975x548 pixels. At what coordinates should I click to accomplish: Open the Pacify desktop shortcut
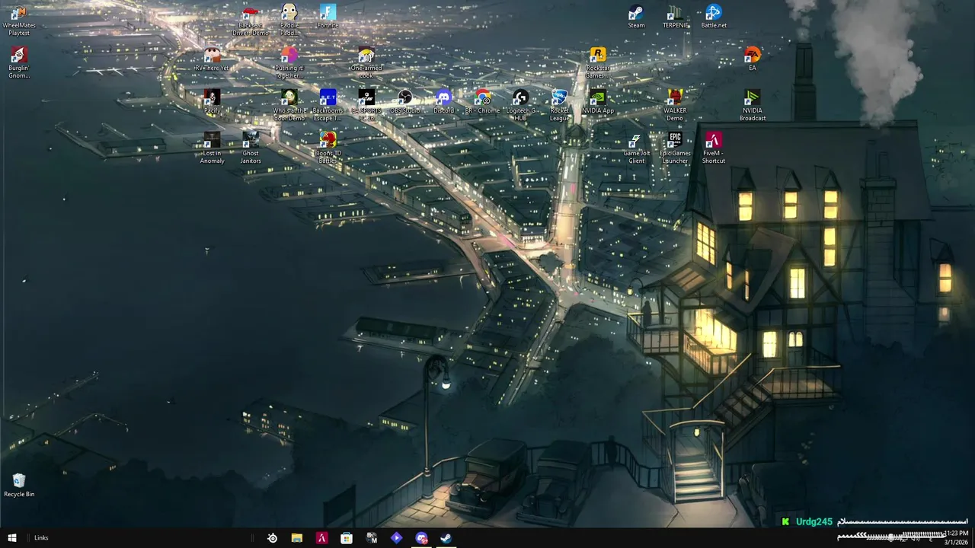coord(212,101)
